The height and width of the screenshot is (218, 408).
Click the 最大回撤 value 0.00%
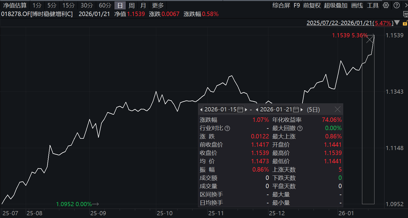333,128
